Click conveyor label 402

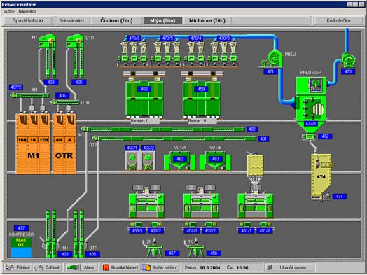tap(252, 129)
